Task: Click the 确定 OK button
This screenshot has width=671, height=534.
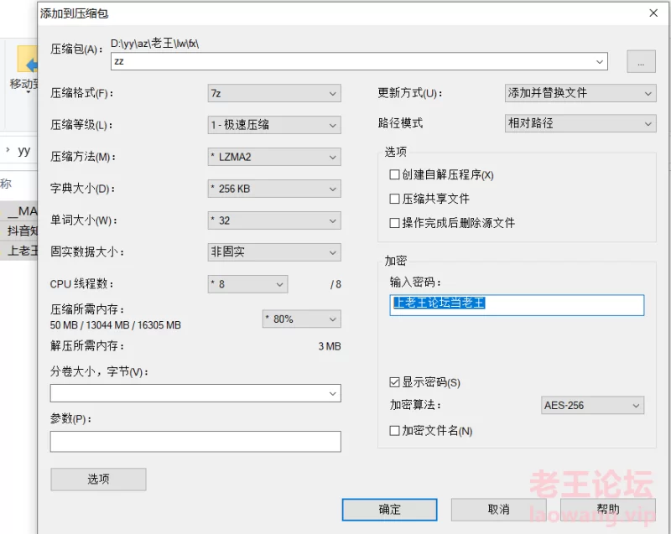Action: [x=389, y=510]
